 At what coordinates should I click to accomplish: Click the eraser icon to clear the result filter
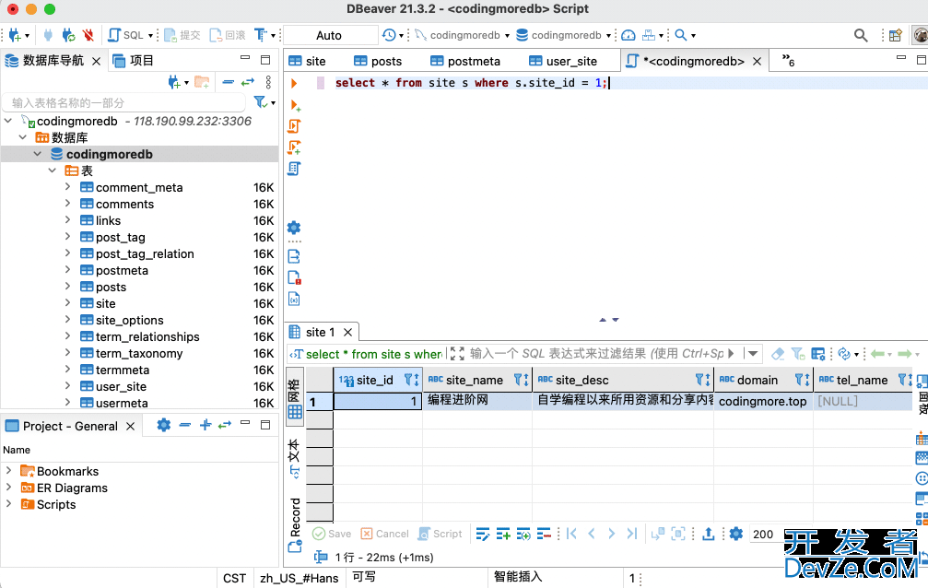point(778,354)
